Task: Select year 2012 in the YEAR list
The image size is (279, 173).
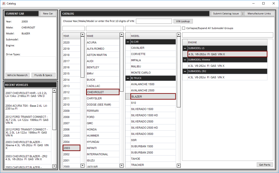Action: click(71, 92)
